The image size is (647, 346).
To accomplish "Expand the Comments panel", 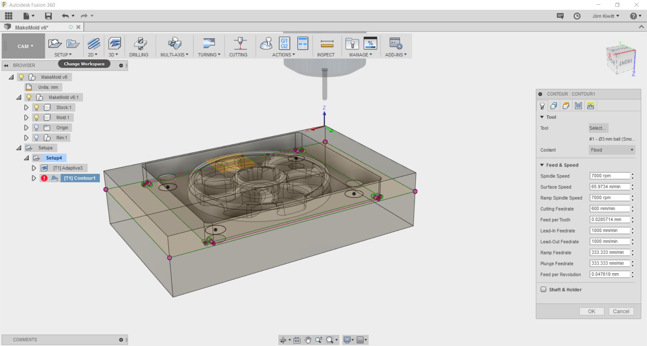I will coord(121,340).
